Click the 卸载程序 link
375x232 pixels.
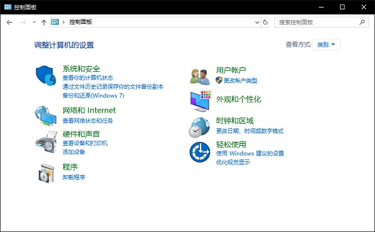(x=74, y=177)
